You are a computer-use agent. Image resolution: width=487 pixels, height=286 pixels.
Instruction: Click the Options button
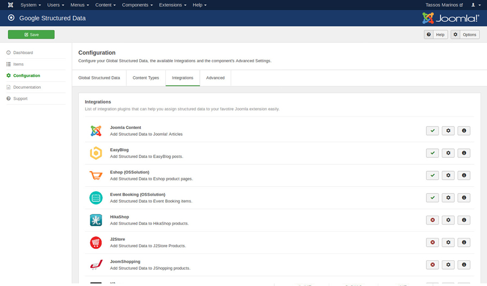[465, 34]
